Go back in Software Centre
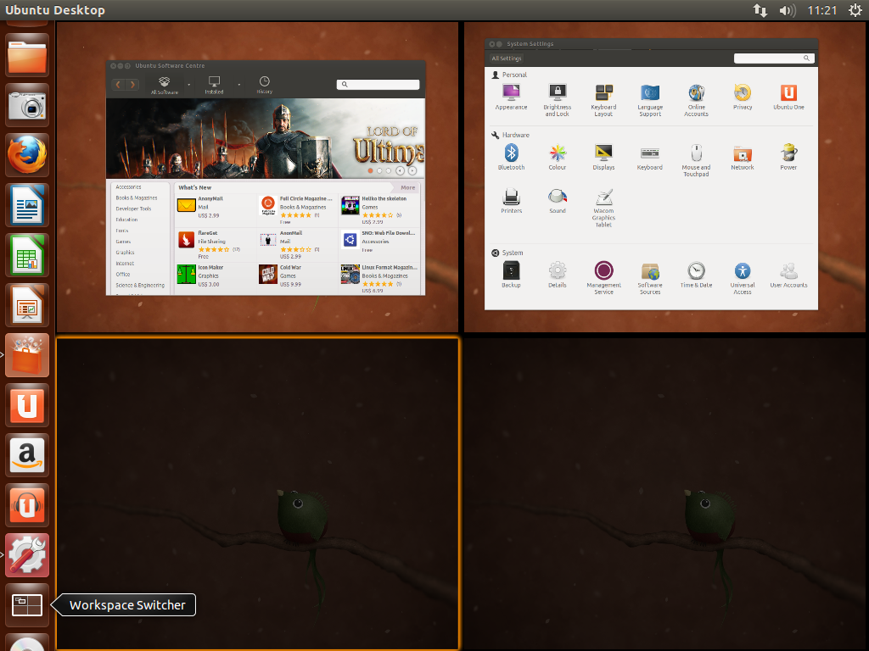The width and height of the screenshot is (869, 651). click(118, 84)
